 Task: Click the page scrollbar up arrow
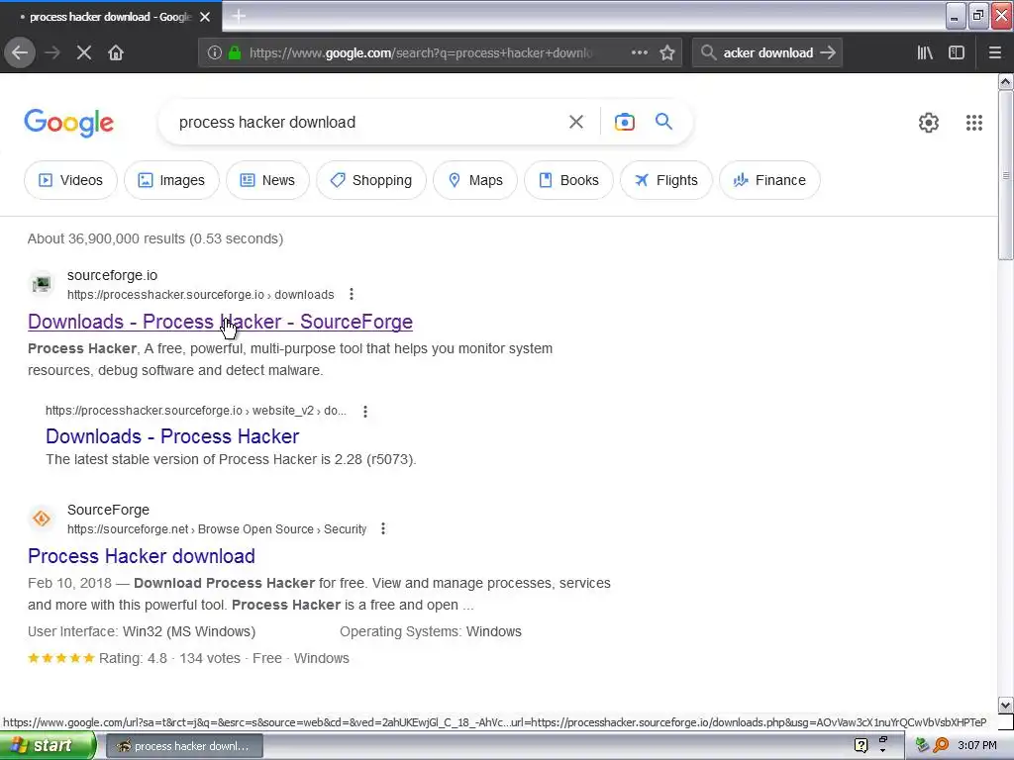1005,81
